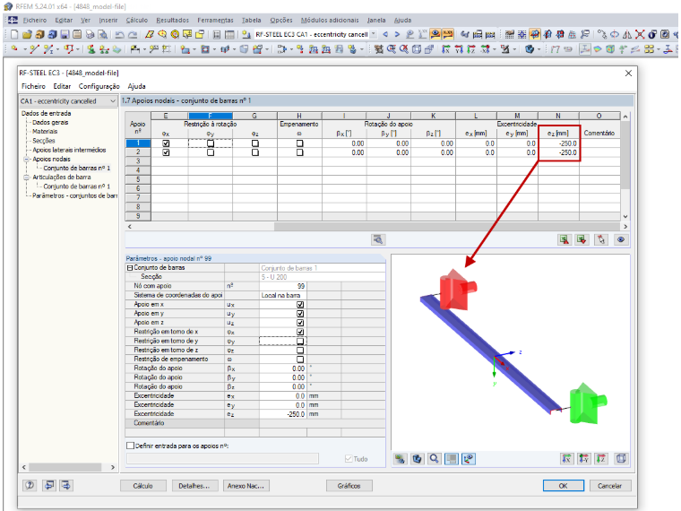Click the View in X direction toolbar icon
This screenshot has height=511, width=681.
[x=446, y=49]
